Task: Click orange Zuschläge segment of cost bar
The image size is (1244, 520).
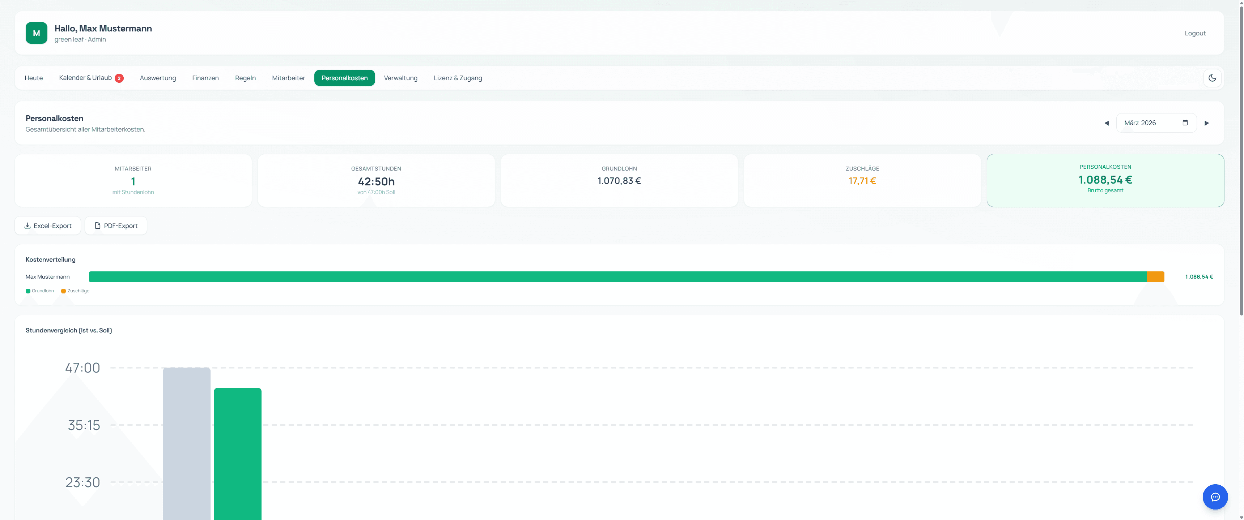Action: pos(1155,277)
